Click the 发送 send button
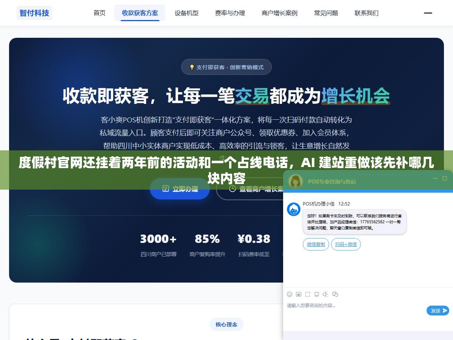This screenshot has width=453, height=340. (x=438, y=311)
